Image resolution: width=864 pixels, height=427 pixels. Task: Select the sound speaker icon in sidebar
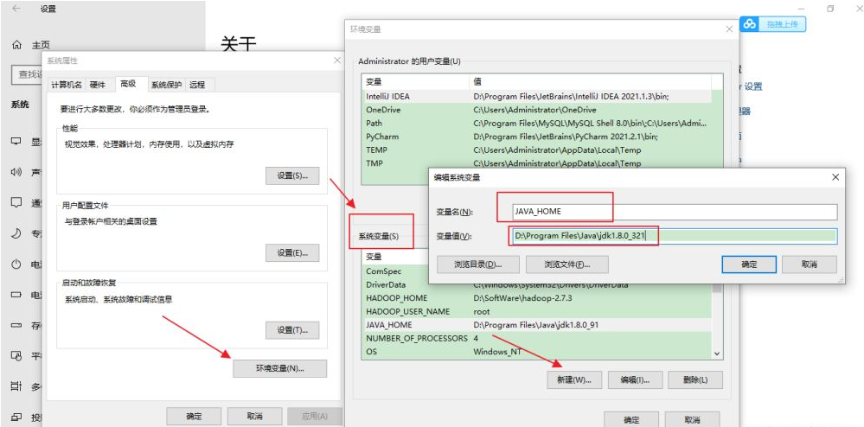tap(16, 173)
